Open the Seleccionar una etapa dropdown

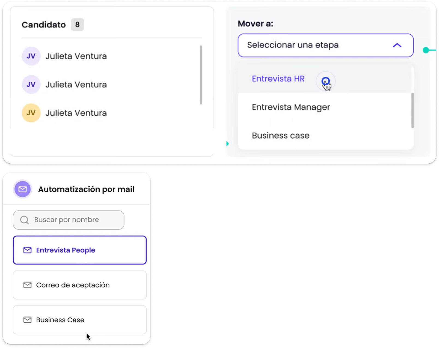(314, 45)
